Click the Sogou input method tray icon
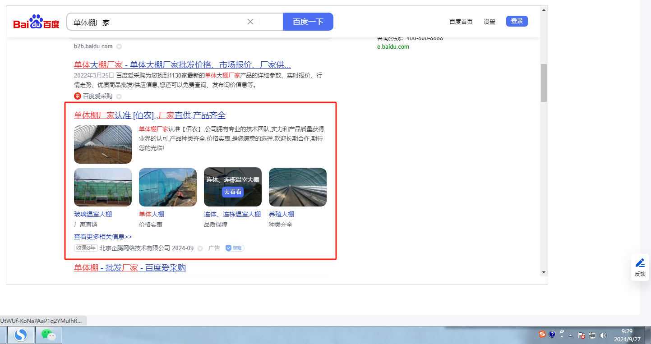This screenshot has height=344, width=651. pos(542,334)
